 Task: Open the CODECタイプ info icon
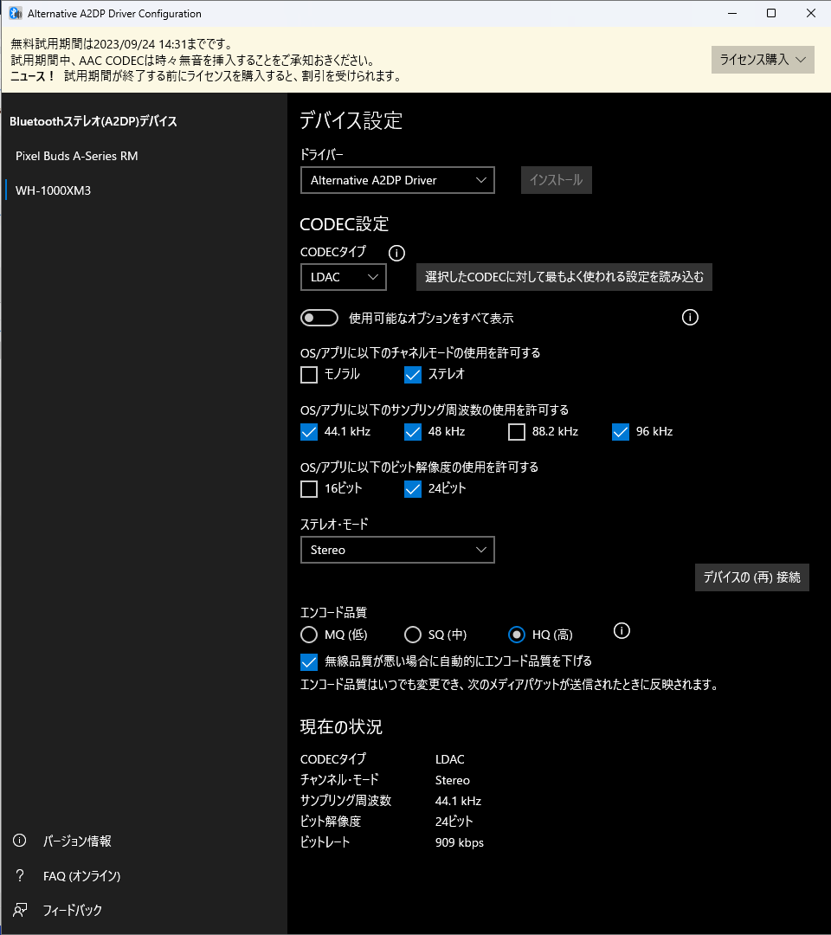[x=396, y=253]
